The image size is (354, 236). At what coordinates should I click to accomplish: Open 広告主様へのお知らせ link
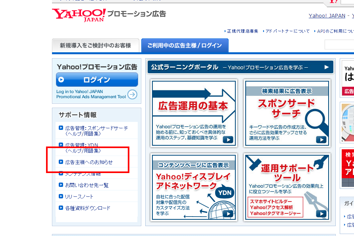89,162
